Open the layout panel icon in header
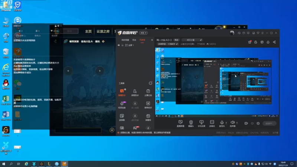Screen dimensions: 297x167 (262, 42)
